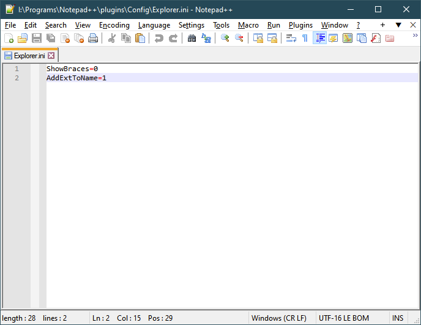Click the Save All icon
421x325 pixels.
point(51,38)
